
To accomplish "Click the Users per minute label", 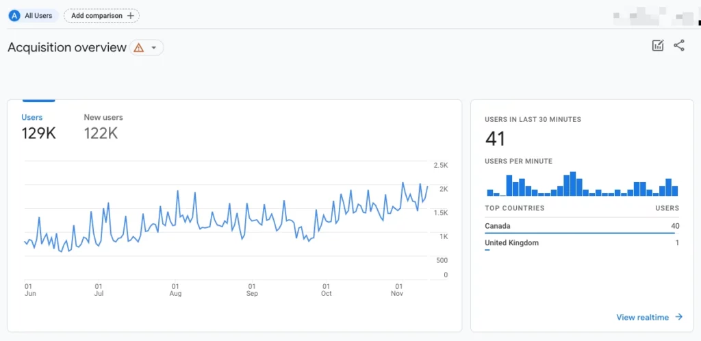I will tap(519, 162).
